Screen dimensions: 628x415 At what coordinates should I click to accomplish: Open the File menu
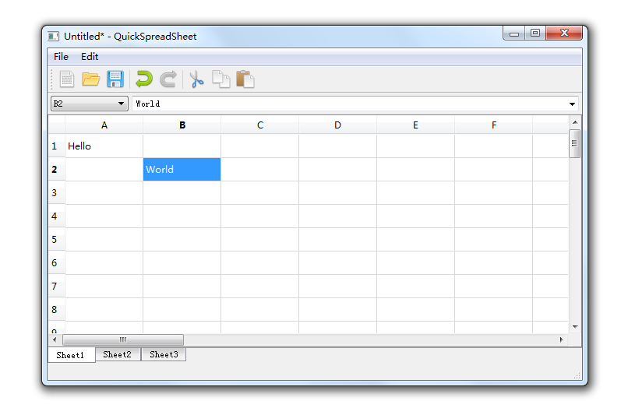(x=61, y=57)
